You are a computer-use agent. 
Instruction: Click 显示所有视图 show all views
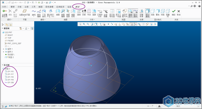[x=112, y=13]
